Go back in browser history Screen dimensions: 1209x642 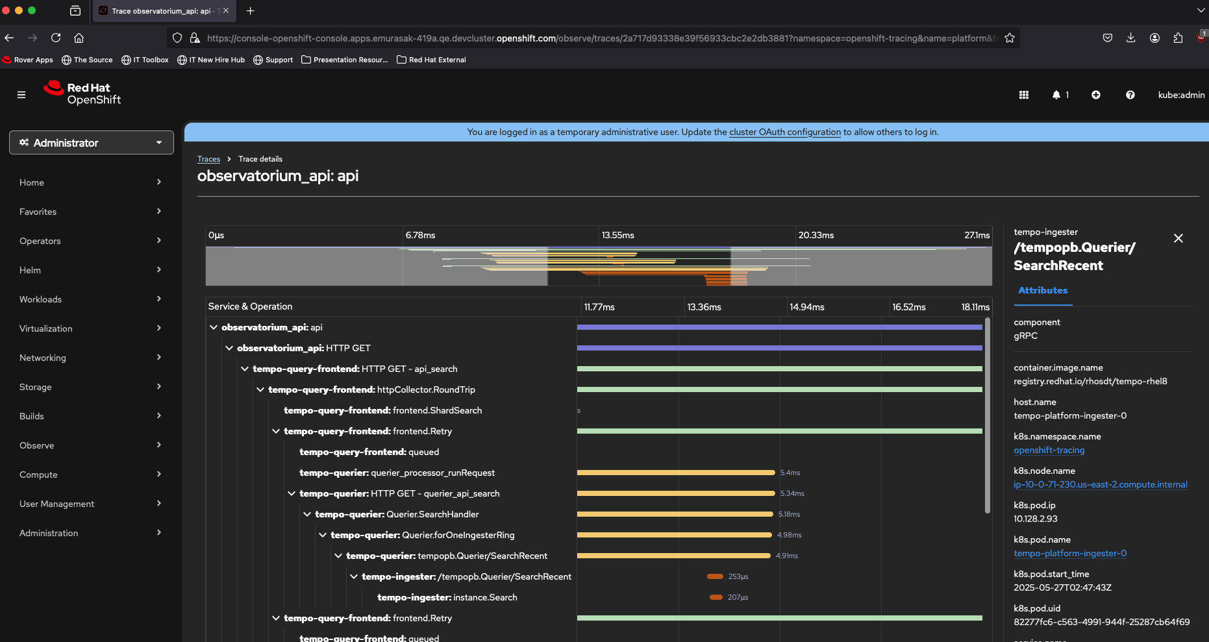(x=9, y=38)
